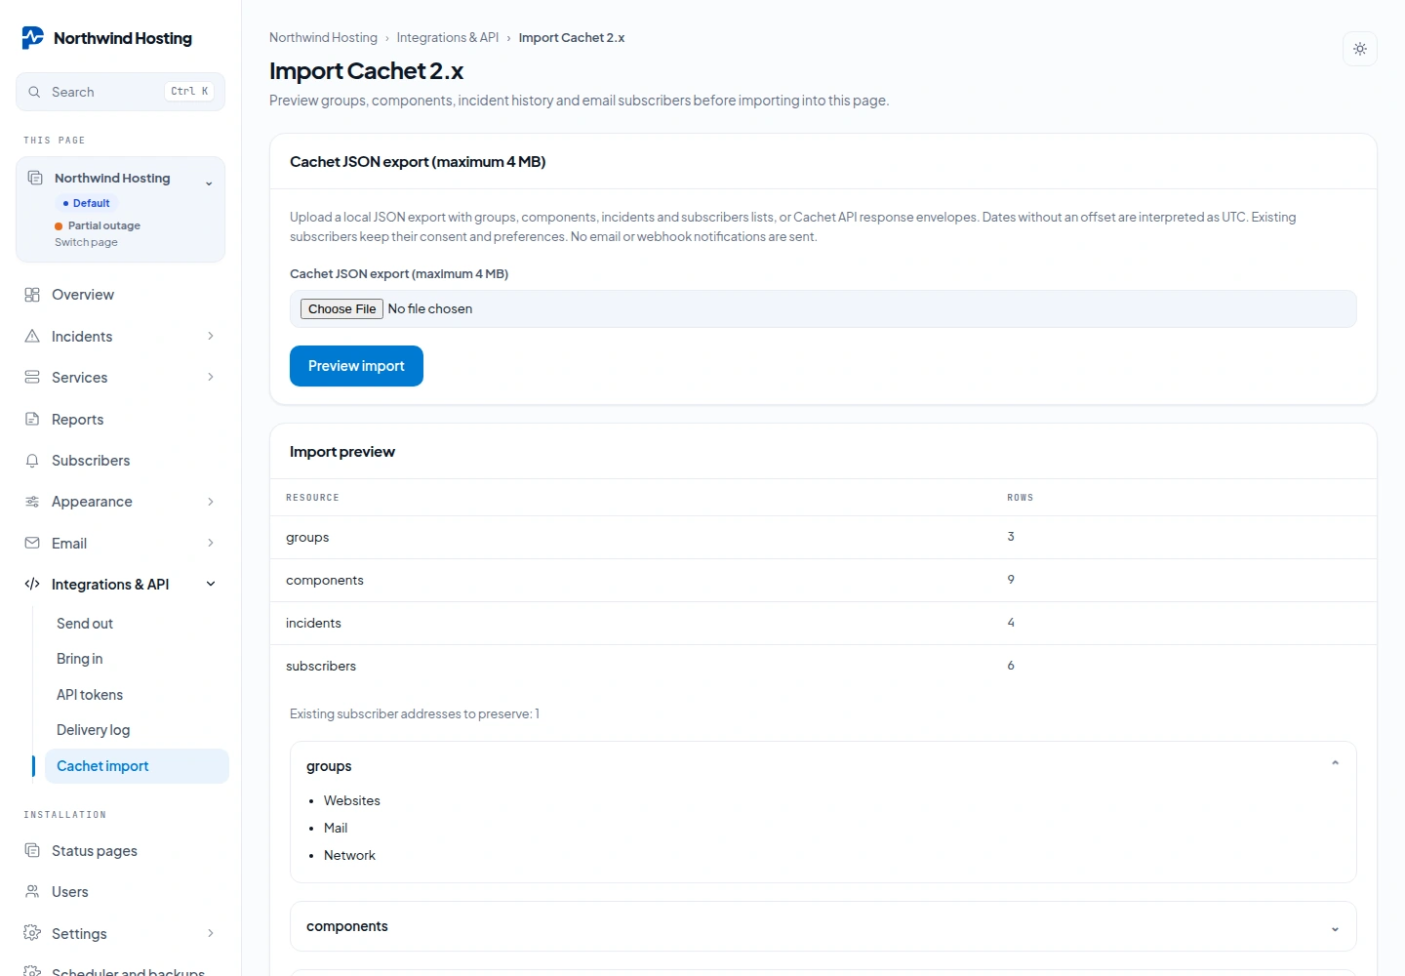This screenshot has width=1405, height=976.
Task: Click the Overview dashboard icon
Action: tap(32, 295)
